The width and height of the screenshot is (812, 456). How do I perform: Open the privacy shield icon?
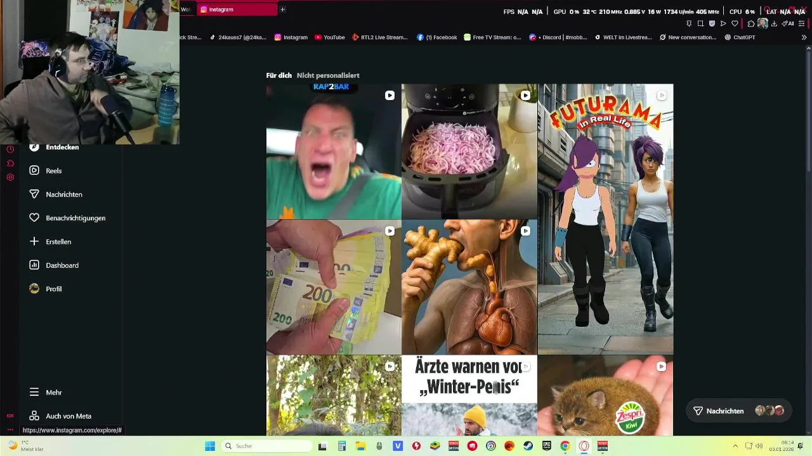(712, 23)
